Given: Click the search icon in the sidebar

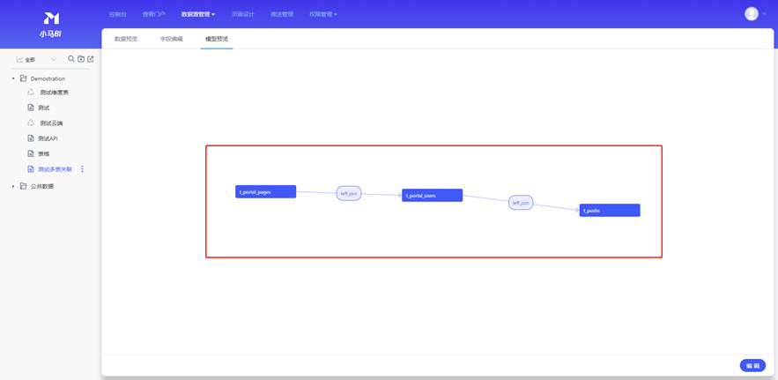Looking at the screenshot, I should (71, 59).
